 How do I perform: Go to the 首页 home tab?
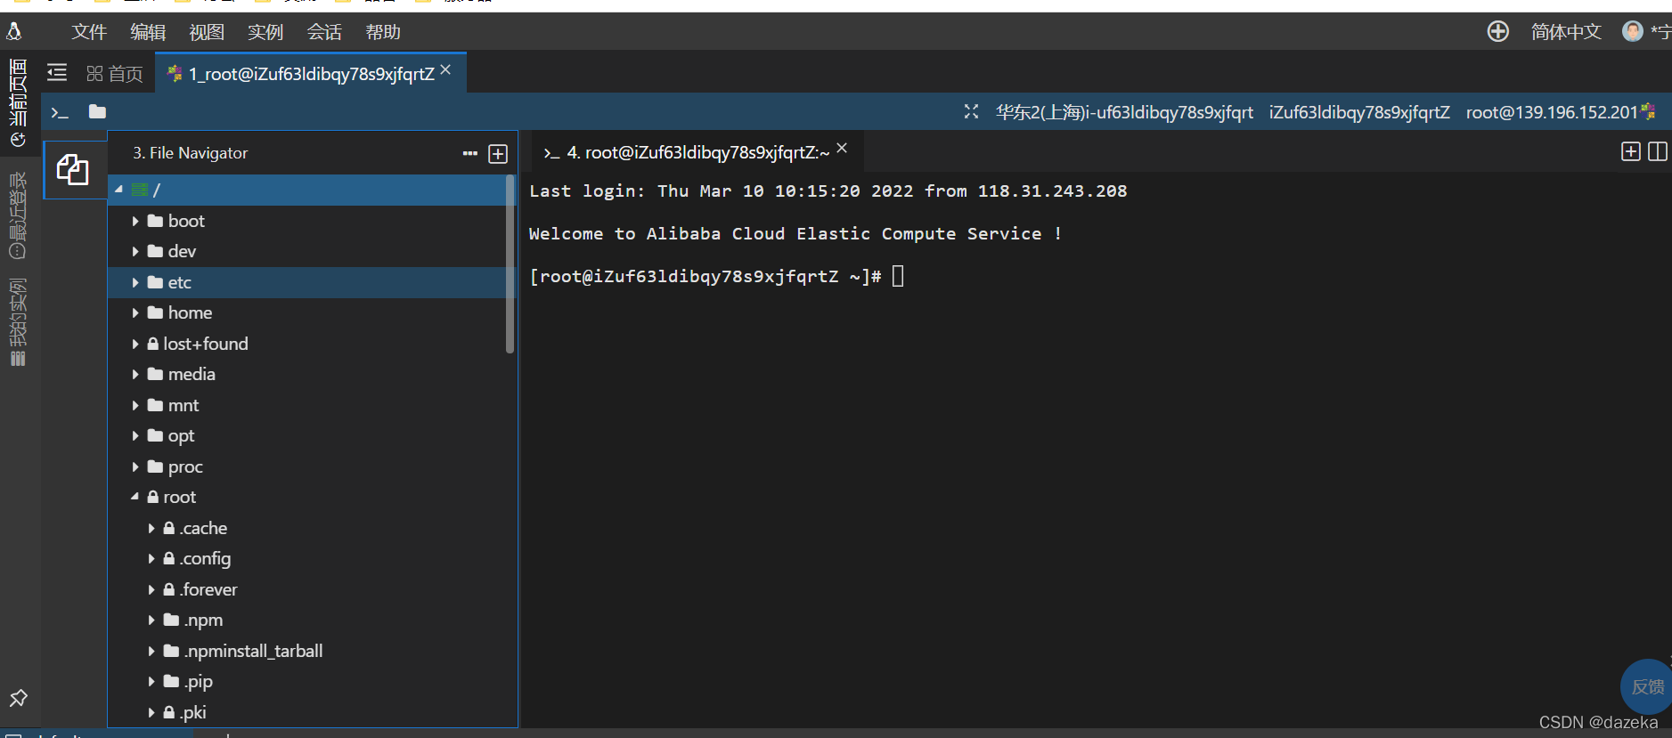point(115,74)
